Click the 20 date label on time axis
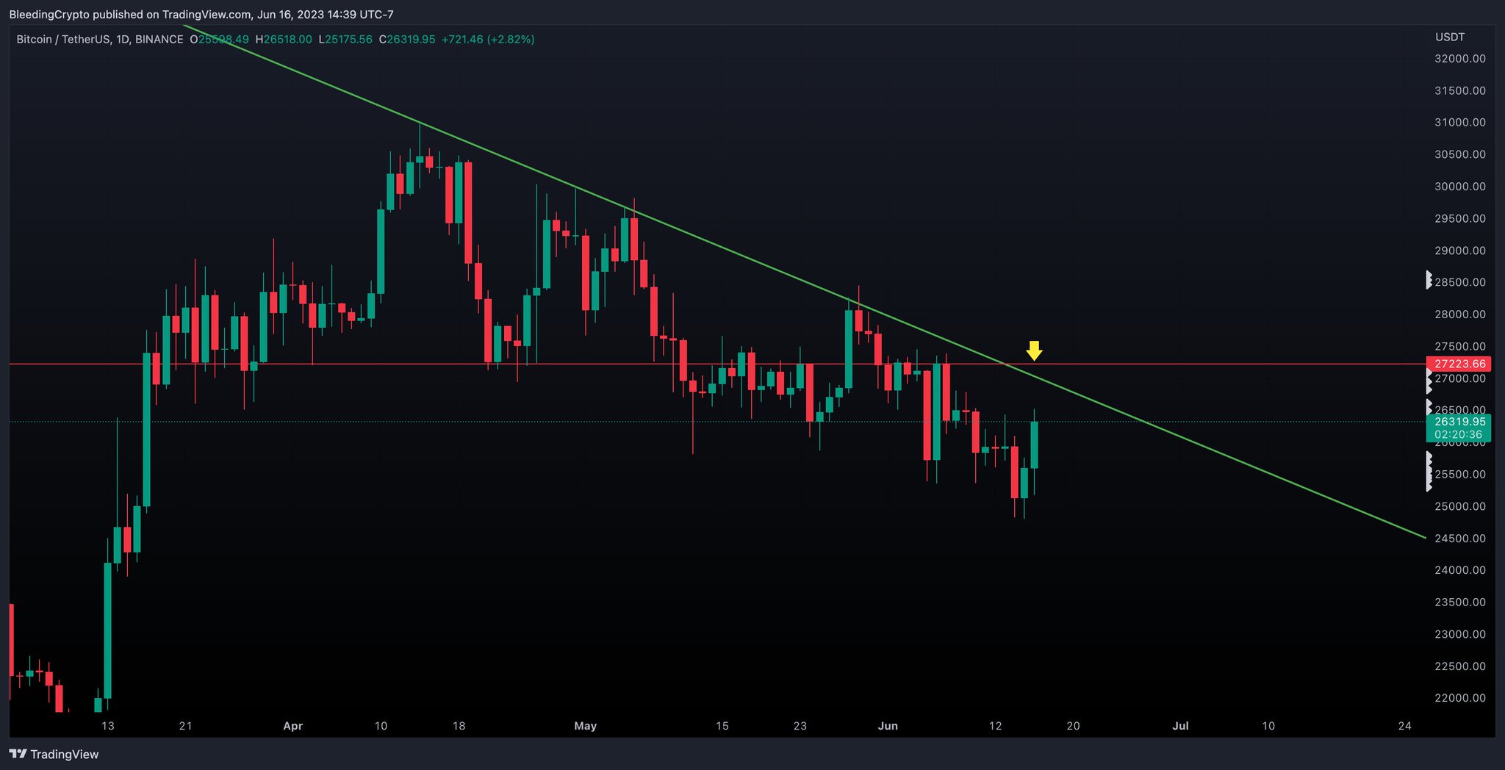Image resolution: width=1505 pixels, height=770 pixels. pos(1073,726)
